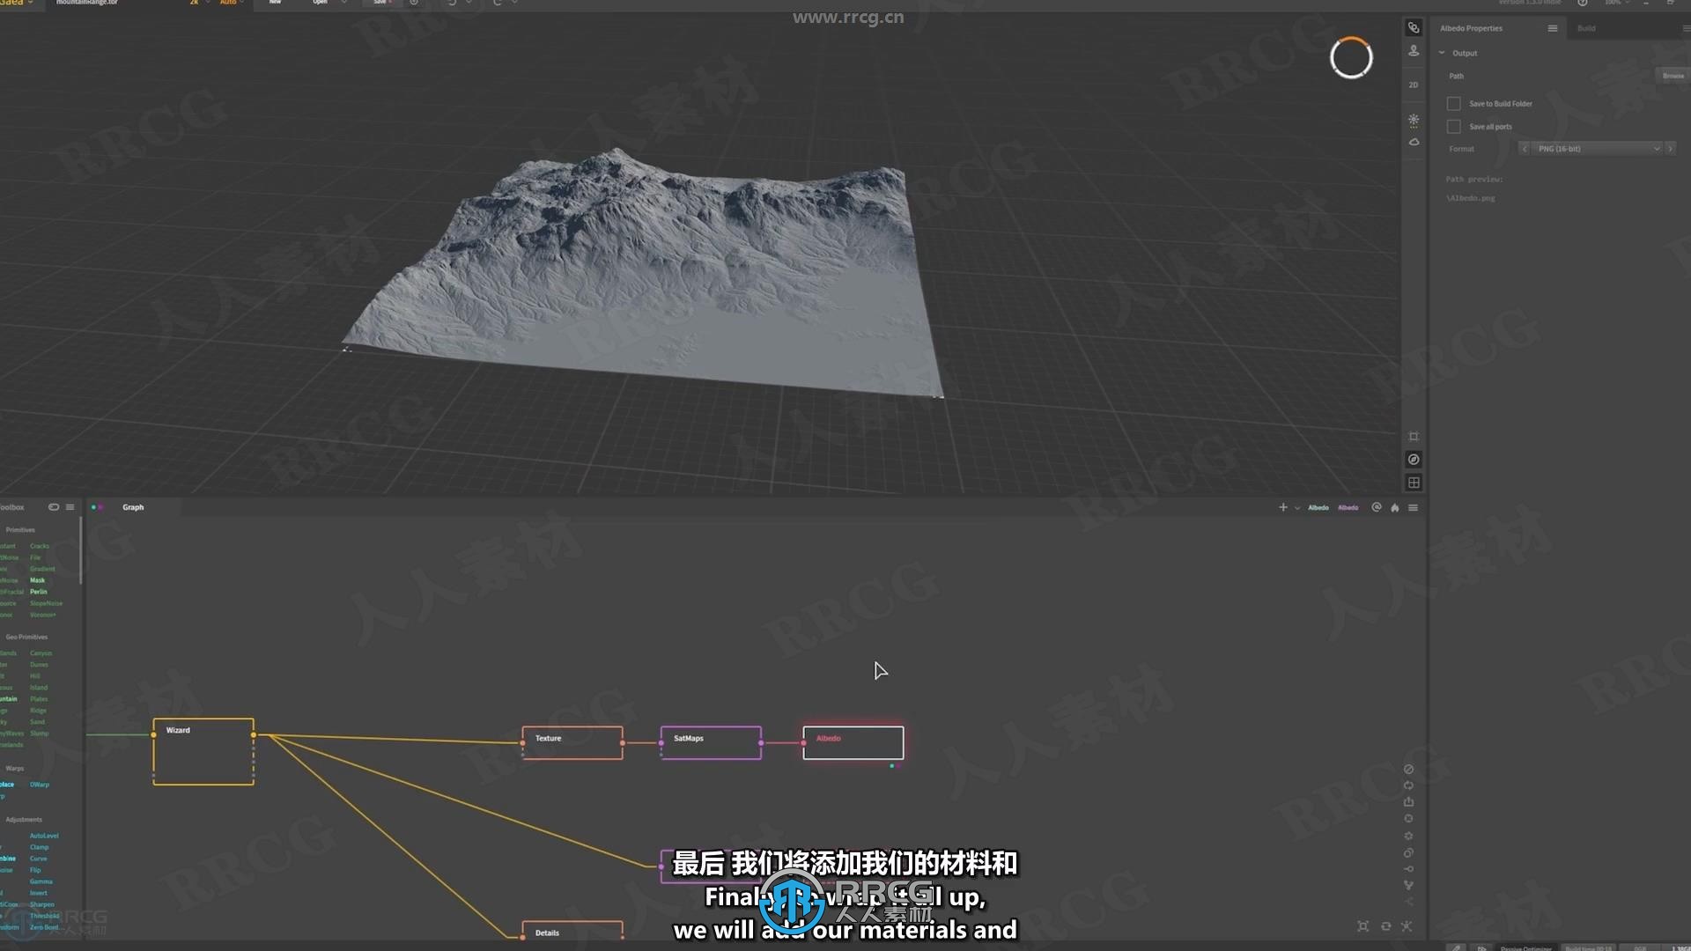Add a Gradient node from Toolbox
The image size is (1691, 951).
42,569
